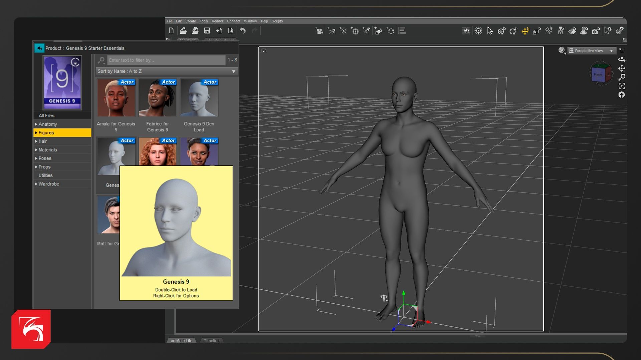The width and height of the screenshot is (641, 360).
Task: Save the scene with floppy disk icon
Action: coord(207,31)
